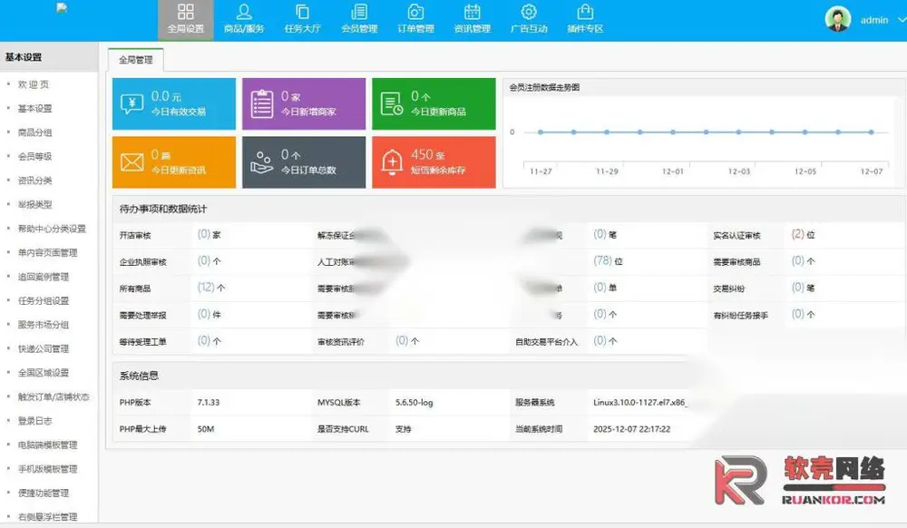The height and width of the screenshot is (528, 907).
Task: Open 手机版模板管理 in the sidebar
Action: tap(47, 469)
